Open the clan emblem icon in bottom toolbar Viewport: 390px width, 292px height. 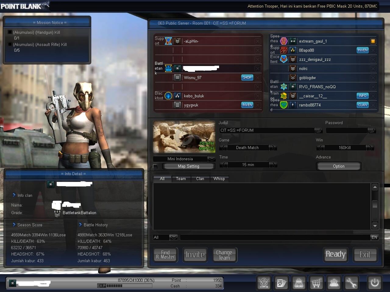coord(264,283)
